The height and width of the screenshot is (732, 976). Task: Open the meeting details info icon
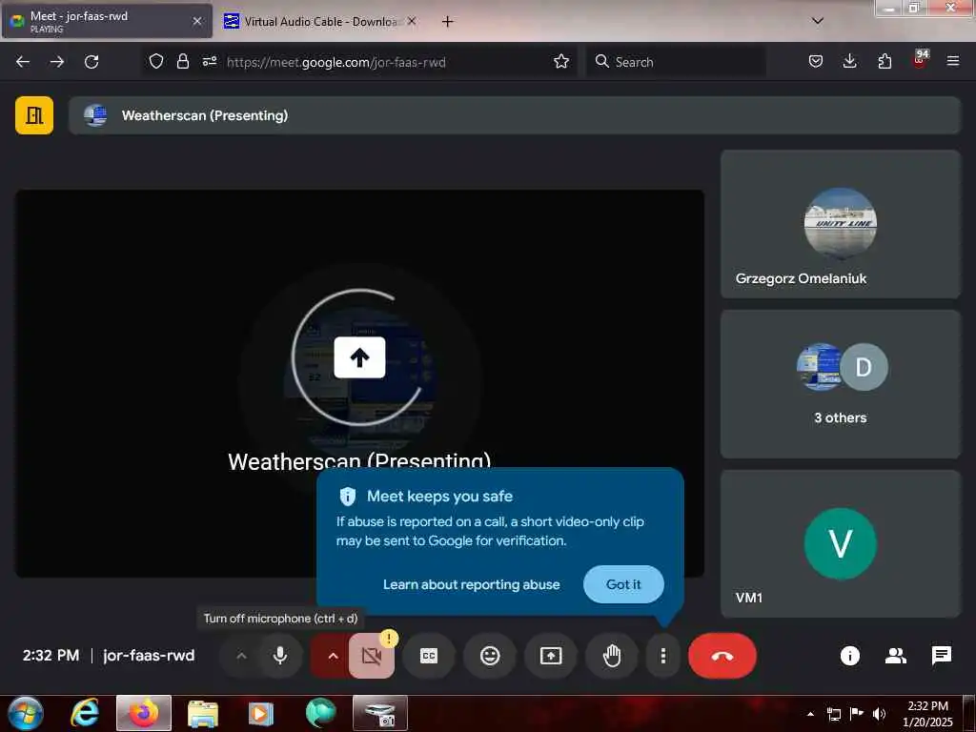849,656
